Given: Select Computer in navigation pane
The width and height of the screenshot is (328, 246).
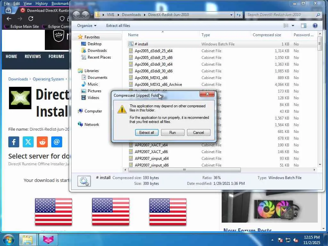Looking at the screenshot, I should click(93, 111).
